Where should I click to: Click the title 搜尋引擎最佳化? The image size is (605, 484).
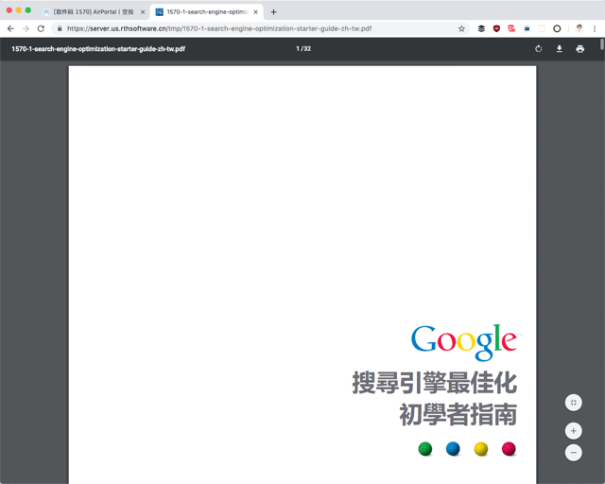click(x=435, y=383)
